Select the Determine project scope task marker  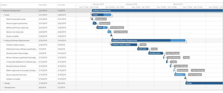coord(92,19)
